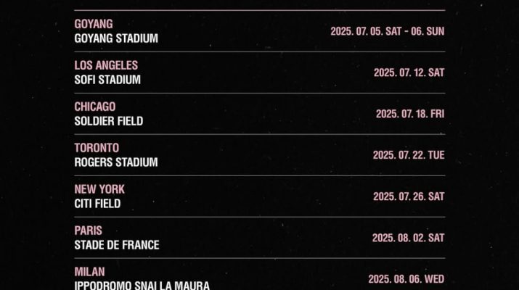Screen dimensions: 519x290
Task: Select the STADE DE FRANCE venue text
Action: pyautogui.click(x=117, y=245)
